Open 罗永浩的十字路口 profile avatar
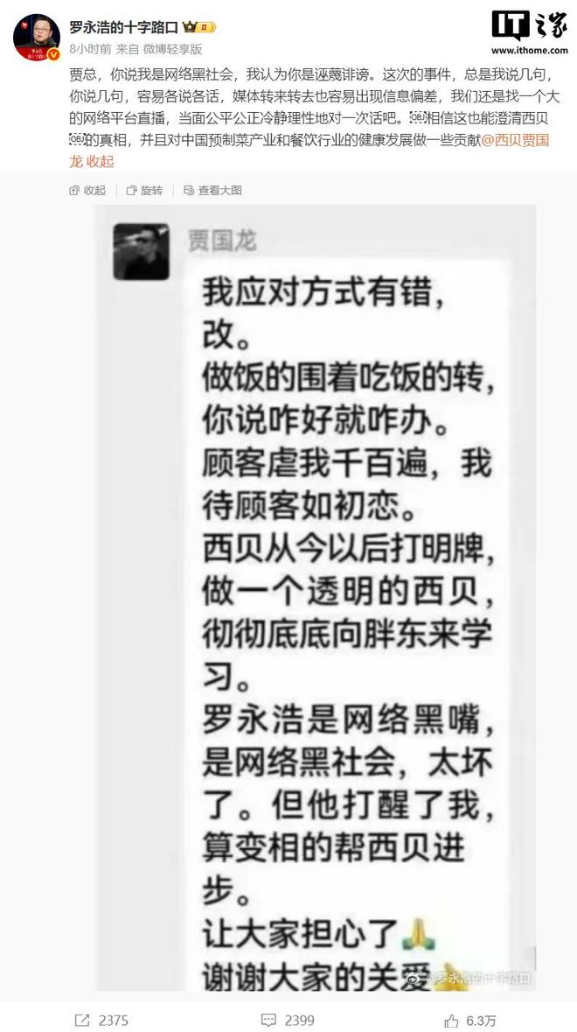Screen dimensions: 577x1032 point(37,37)
